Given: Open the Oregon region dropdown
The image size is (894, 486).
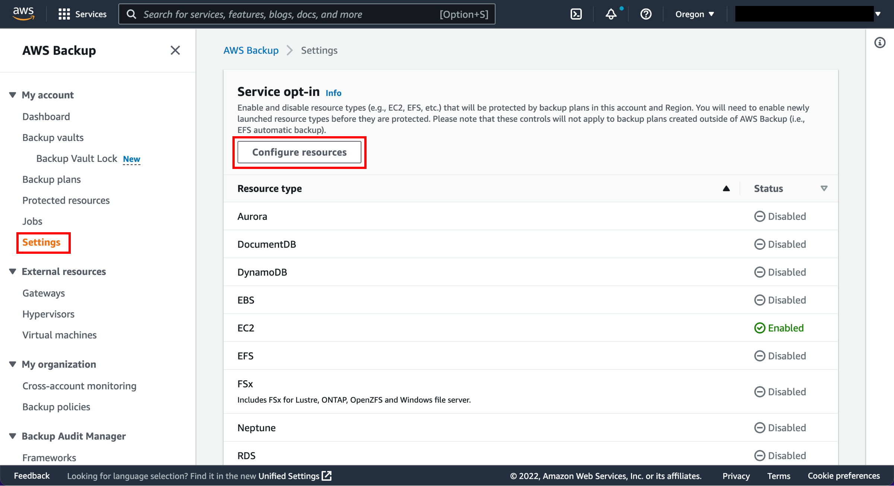Looking at the screenshot, I should pos(695,14).
